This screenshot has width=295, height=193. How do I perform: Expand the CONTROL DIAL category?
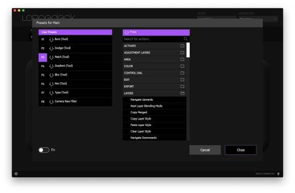click(x=154, y=73)
